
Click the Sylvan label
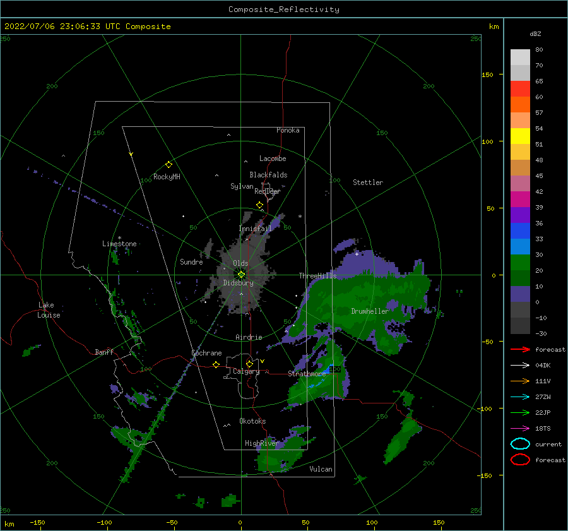tap(242, 186)
